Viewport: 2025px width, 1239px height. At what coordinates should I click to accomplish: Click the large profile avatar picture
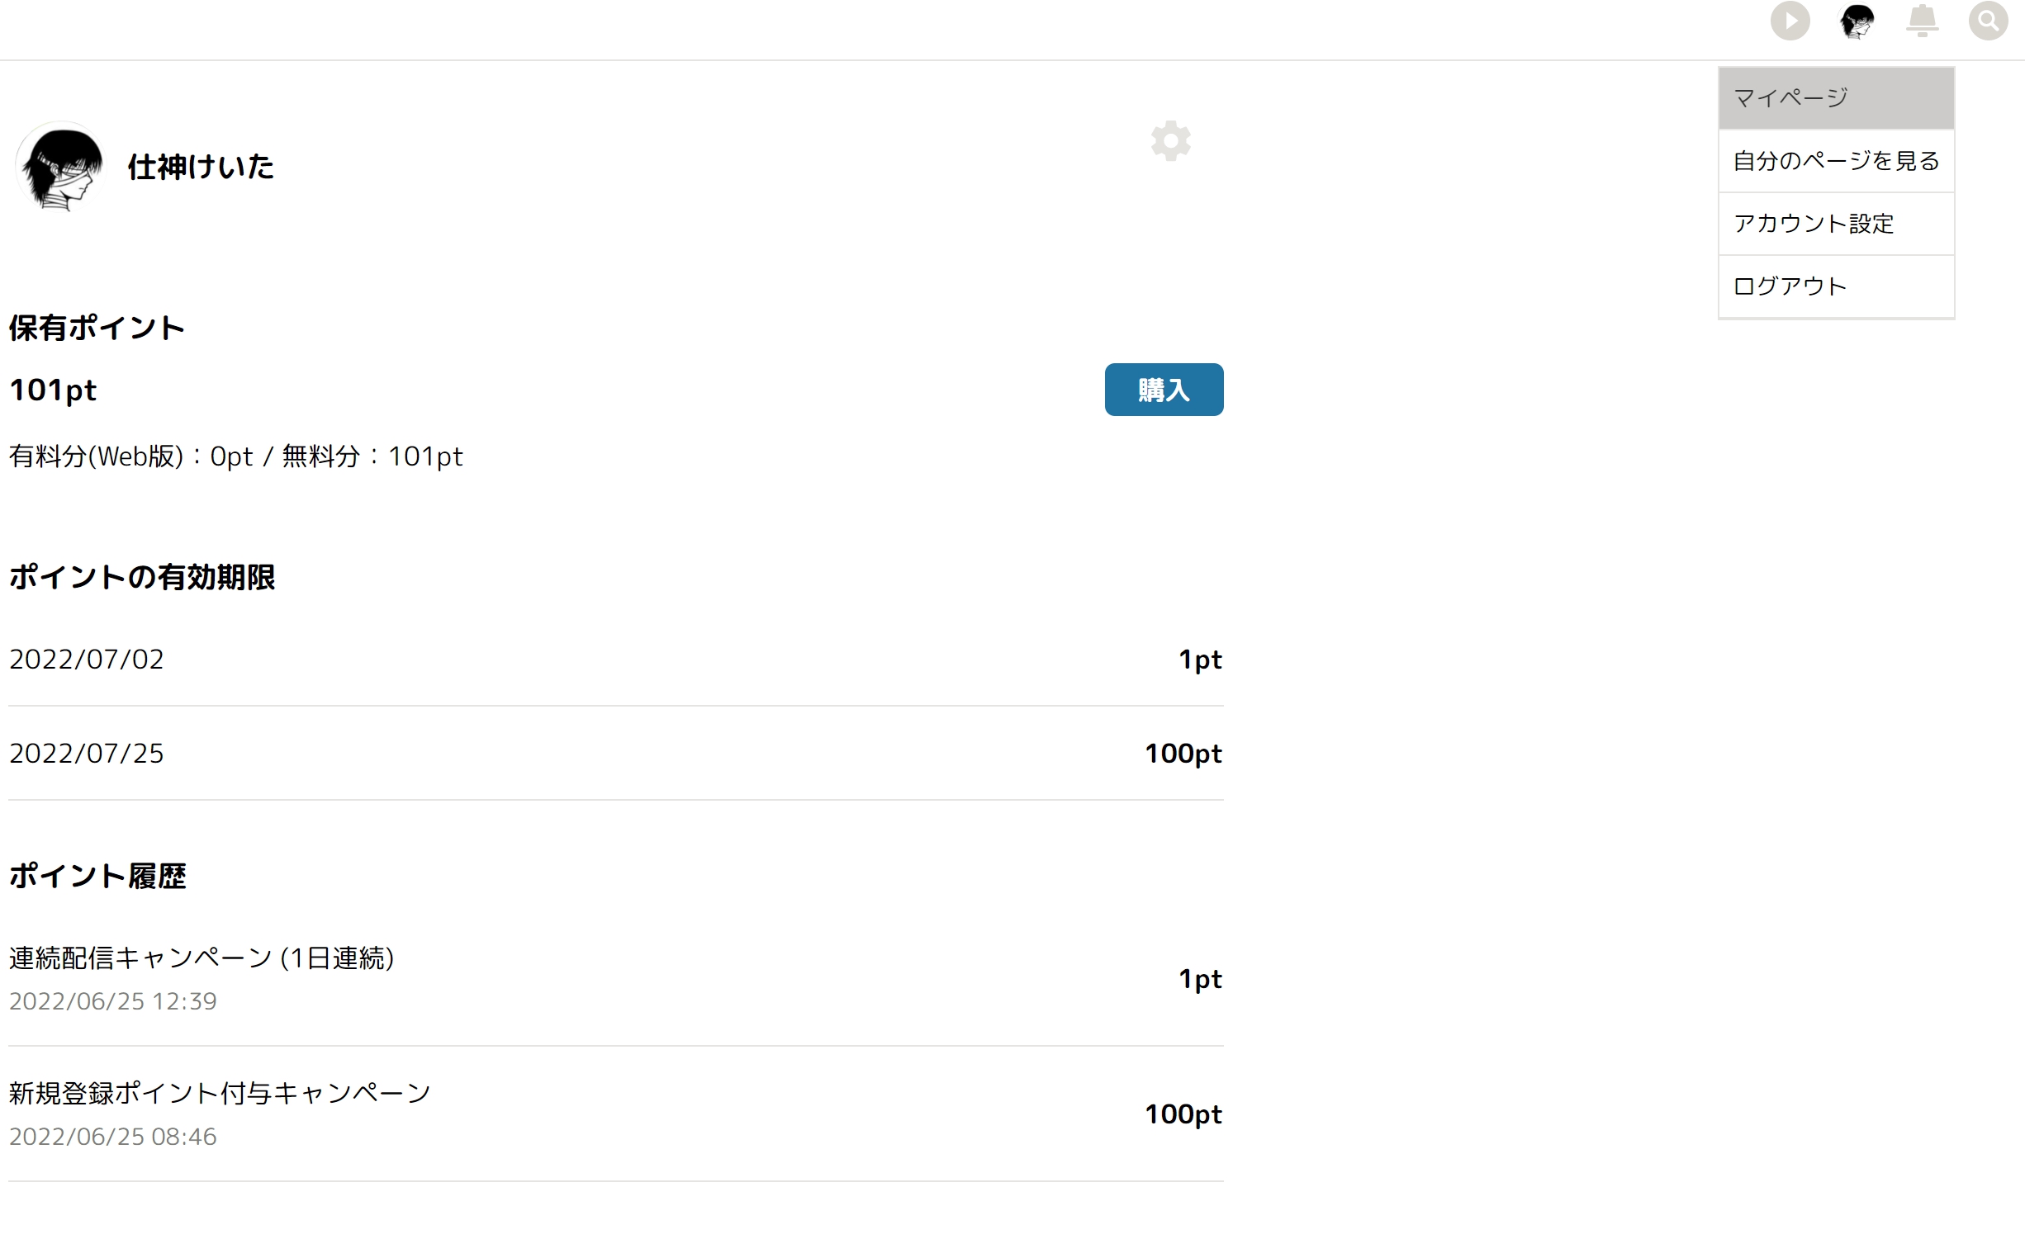[60, 167]
